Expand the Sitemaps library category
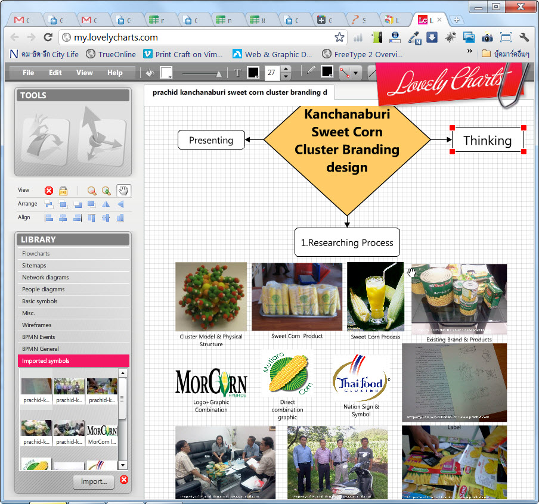This screenshot has width=539, height=504. click(73, 266)
